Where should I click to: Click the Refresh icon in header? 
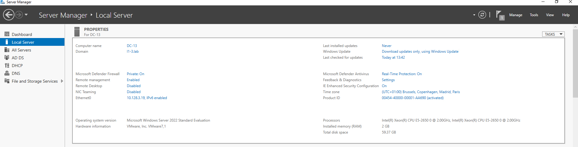(482, 15)
